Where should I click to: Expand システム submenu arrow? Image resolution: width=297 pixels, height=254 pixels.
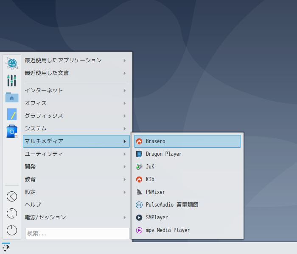125,129
